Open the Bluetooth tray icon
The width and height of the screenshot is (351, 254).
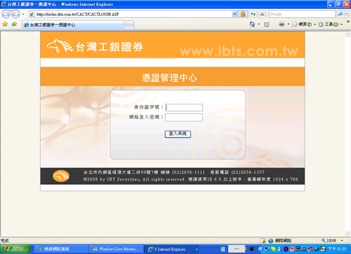click(286, 249)
